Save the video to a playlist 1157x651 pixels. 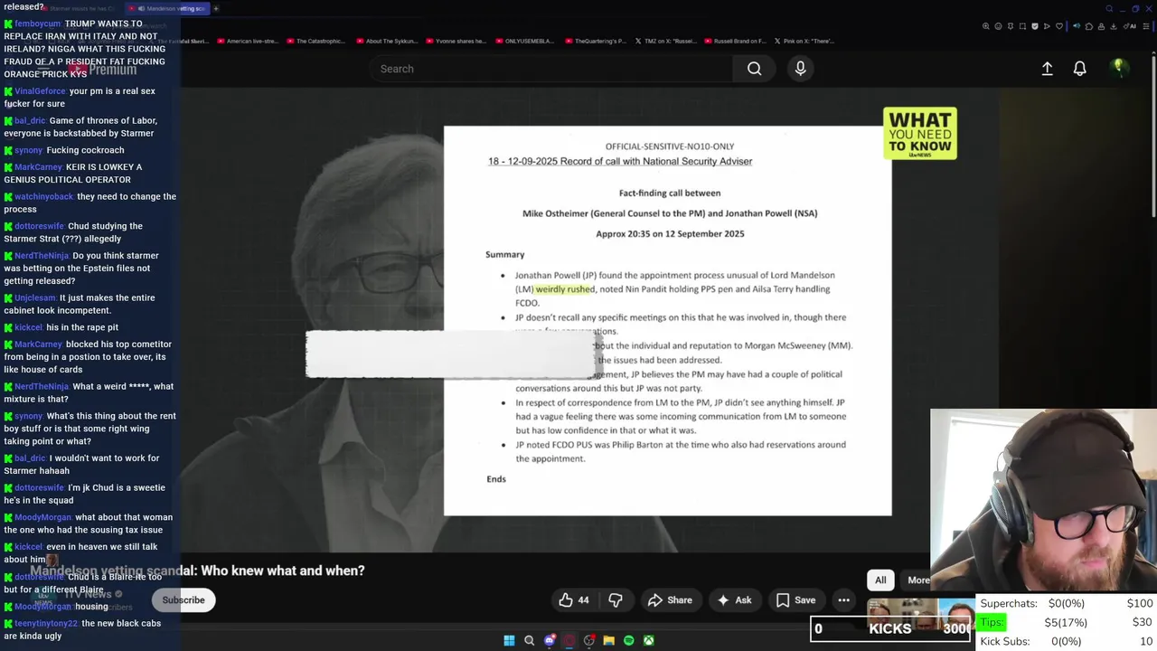796,600
